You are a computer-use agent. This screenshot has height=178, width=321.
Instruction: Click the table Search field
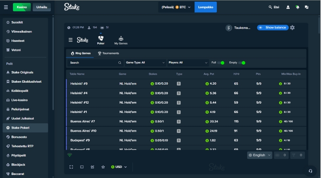pos(95,63)
